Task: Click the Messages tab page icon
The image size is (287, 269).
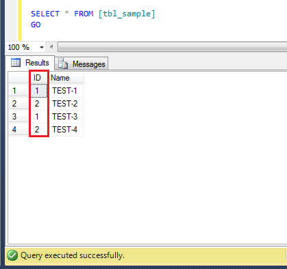Action: (63, 63)
